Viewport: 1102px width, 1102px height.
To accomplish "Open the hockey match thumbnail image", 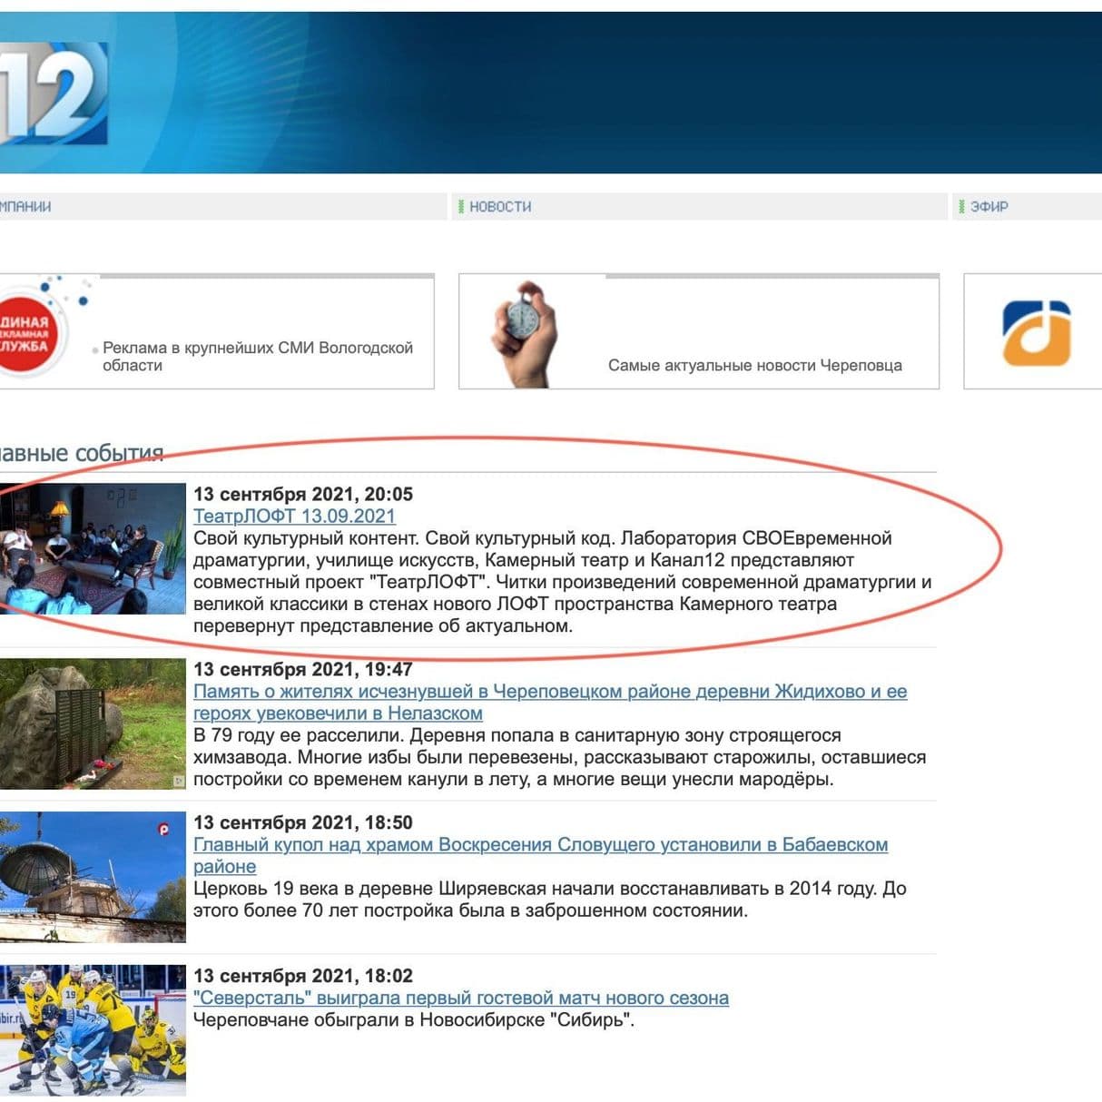I will [93, 1030].
